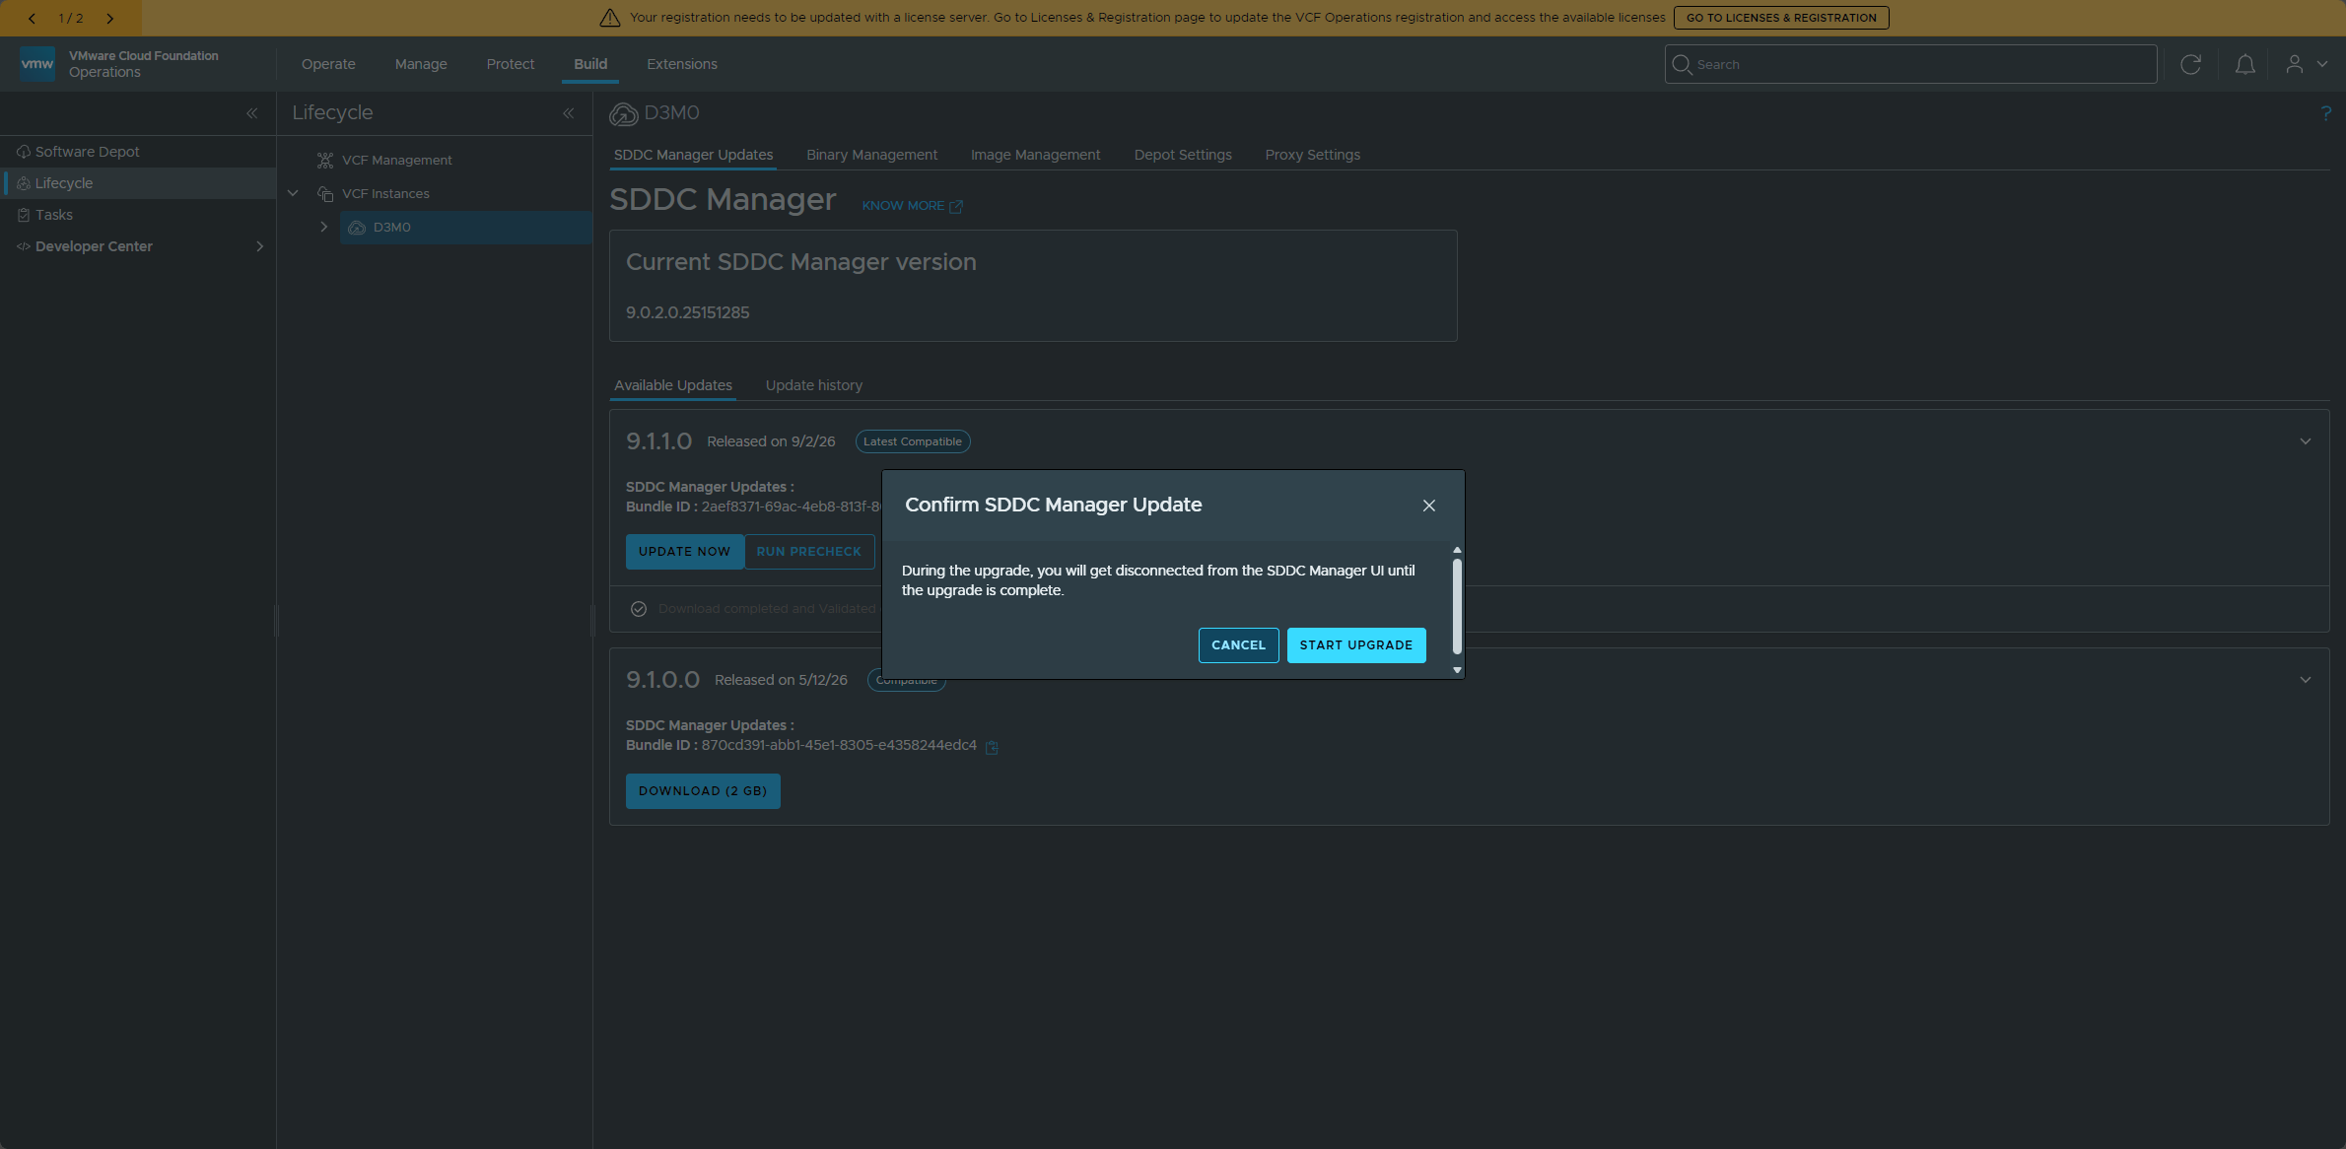
Task: Select Software Depot in sidebar
Action: coord(138,152)
